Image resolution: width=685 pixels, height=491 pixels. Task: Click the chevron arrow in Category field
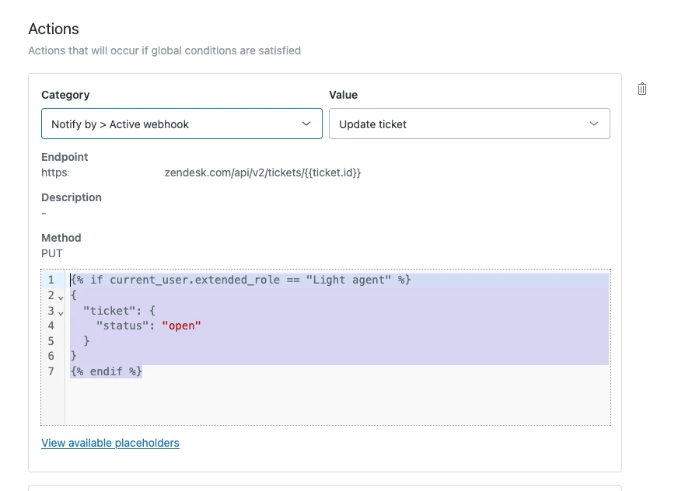click(306, 124)
